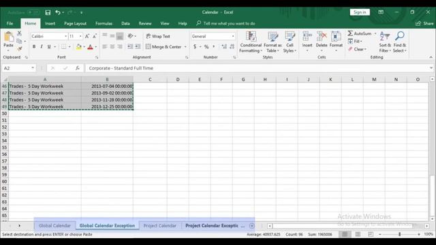Open Find & Select
Screen dimensions: 436x245
[400, 42]
